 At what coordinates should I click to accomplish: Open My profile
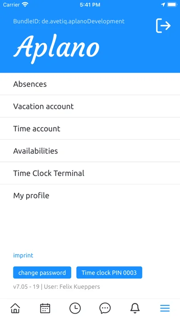[90, 195]
